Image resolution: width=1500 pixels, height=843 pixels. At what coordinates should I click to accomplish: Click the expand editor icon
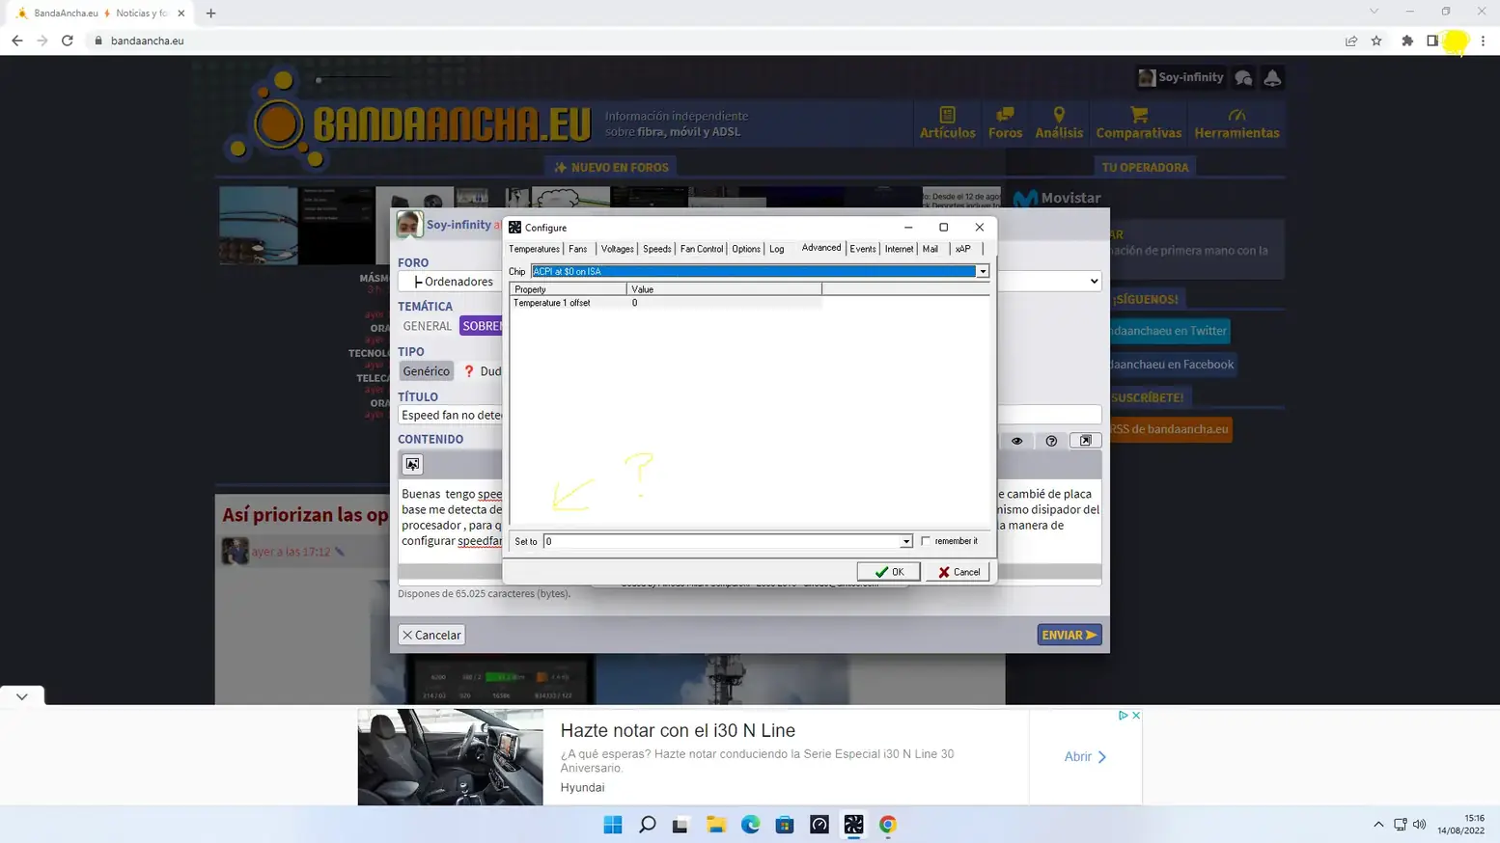coord(1086,441)
